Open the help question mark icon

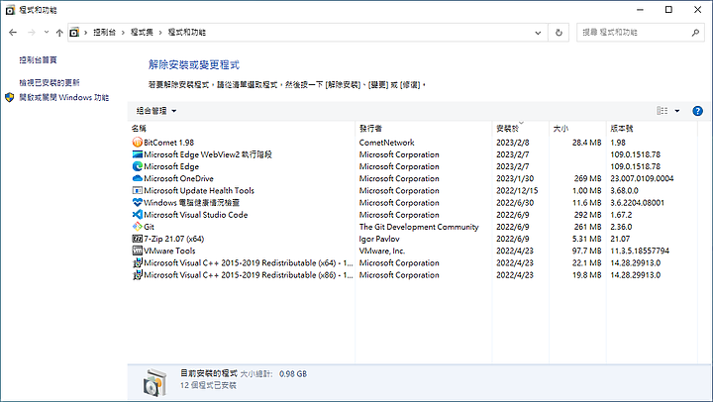coord(697,111)
